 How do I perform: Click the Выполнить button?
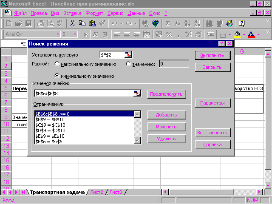(212, 55)
